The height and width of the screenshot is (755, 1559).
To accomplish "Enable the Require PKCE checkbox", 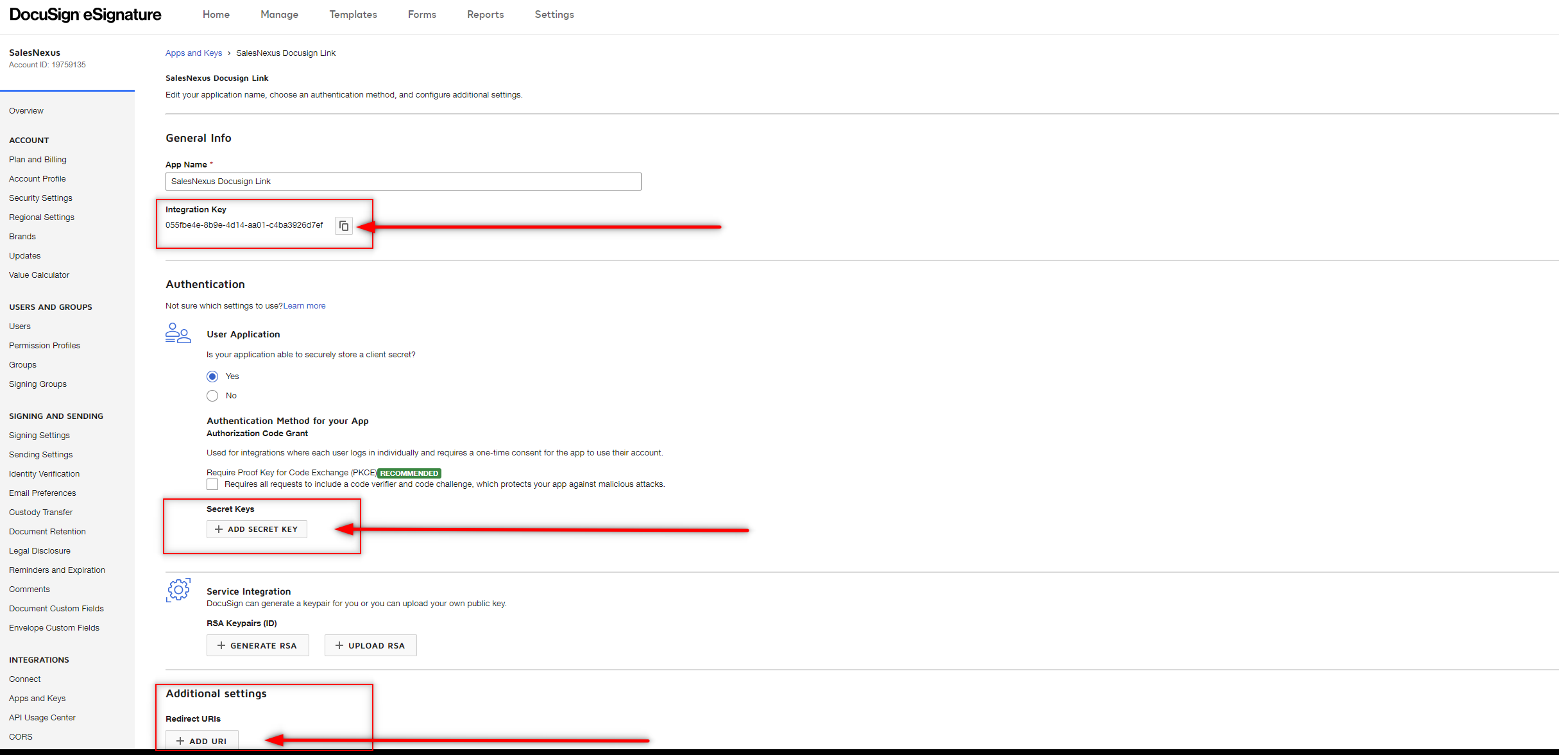I will (x=212, y=484).
